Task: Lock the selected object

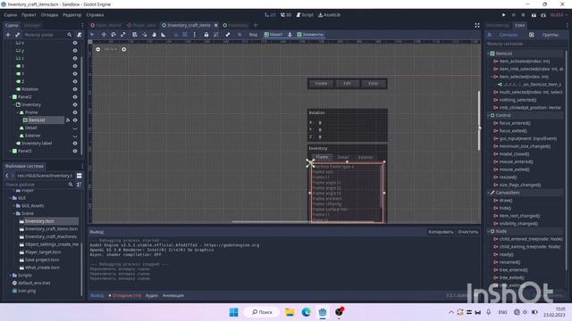Action: 206,35
